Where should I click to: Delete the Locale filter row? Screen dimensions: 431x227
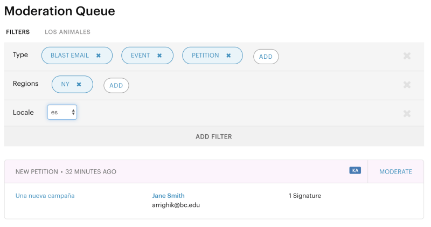coord(407,113)
